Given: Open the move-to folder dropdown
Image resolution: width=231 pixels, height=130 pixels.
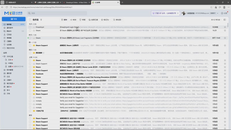Looking at the screenshot, I should (118, 20).
